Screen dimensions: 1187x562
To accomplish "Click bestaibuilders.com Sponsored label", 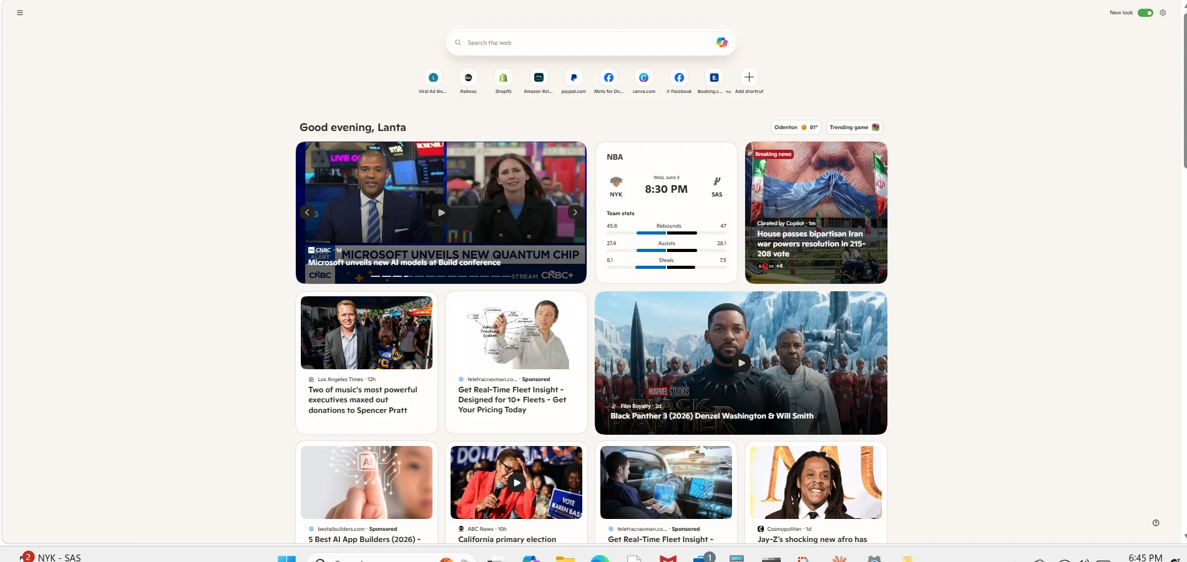I will (x=357, y=529).
